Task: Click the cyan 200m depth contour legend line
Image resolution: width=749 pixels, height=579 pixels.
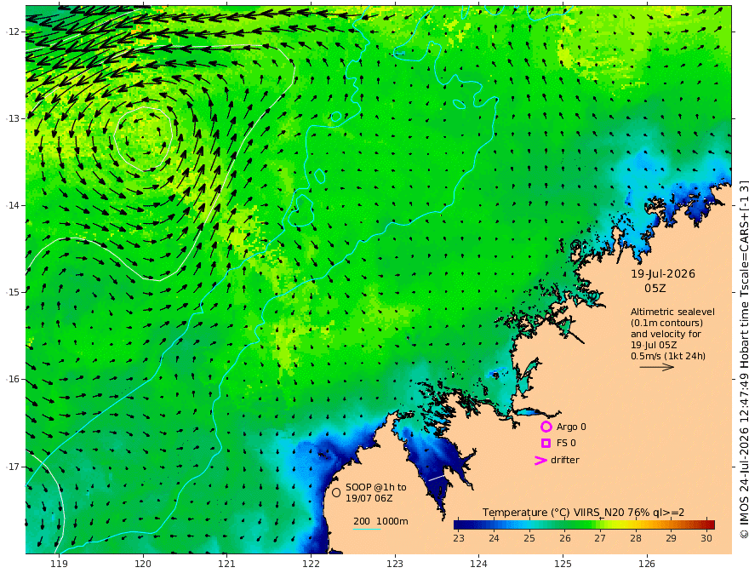Action: (x=367, y=529)
